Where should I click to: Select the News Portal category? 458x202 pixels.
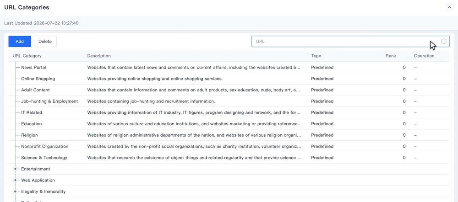33,67
